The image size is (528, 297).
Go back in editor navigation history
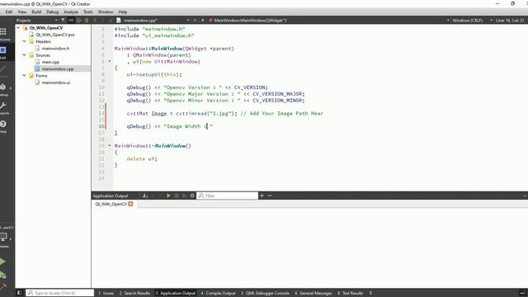click(x=95, y=20)
